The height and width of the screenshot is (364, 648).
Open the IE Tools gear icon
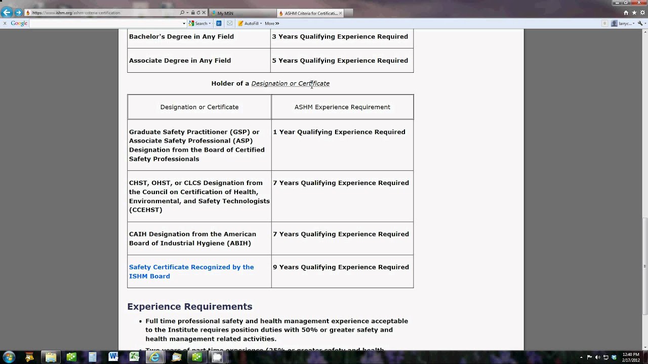[642, 13]
